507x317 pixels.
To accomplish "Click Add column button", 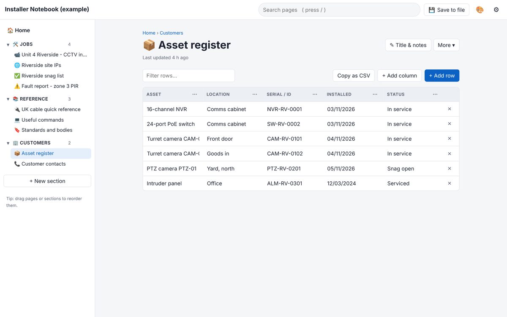I will 400,76.
